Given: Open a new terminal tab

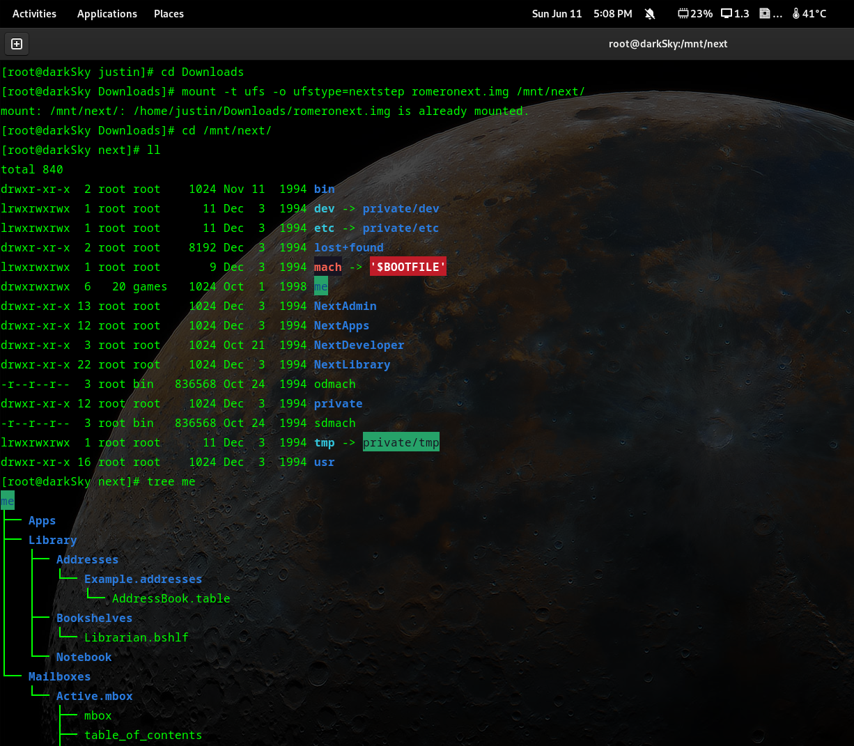Looking at the screenshot, I should [17, 44].
